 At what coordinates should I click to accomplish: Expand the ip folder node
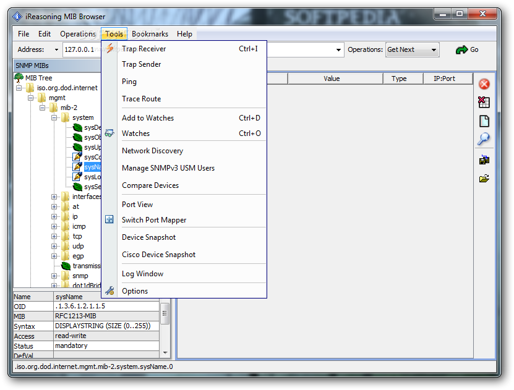(54, 216)
